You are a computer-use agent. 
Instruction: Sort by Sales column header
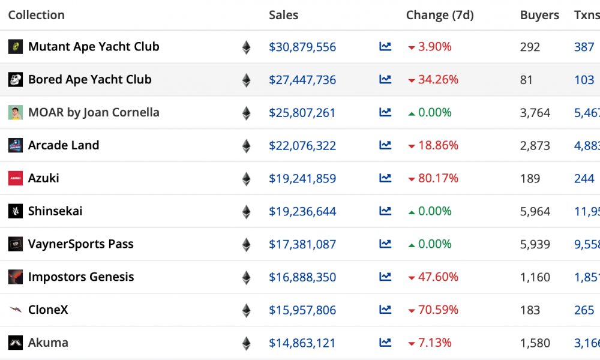click(284, 15)
